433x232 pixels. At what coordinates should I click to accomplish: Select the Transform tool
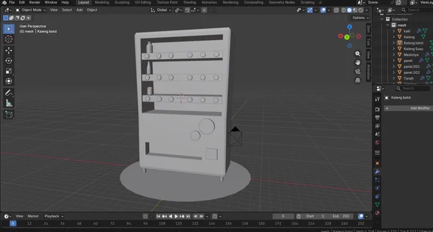[8, 81]
